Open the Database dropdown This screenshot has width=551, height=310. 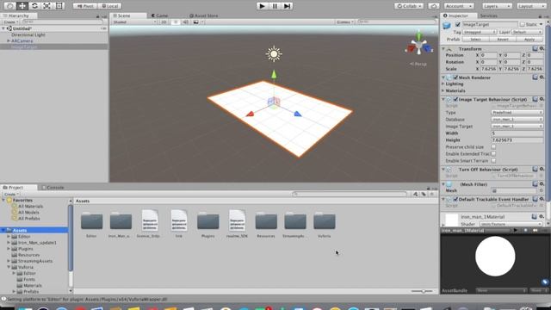517,120
